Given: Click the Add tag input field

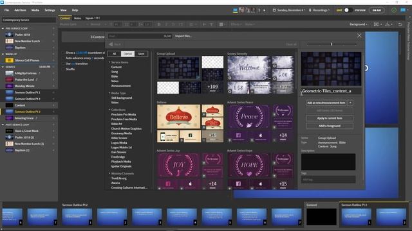Looking at the screenshot, I should point(328,180).
